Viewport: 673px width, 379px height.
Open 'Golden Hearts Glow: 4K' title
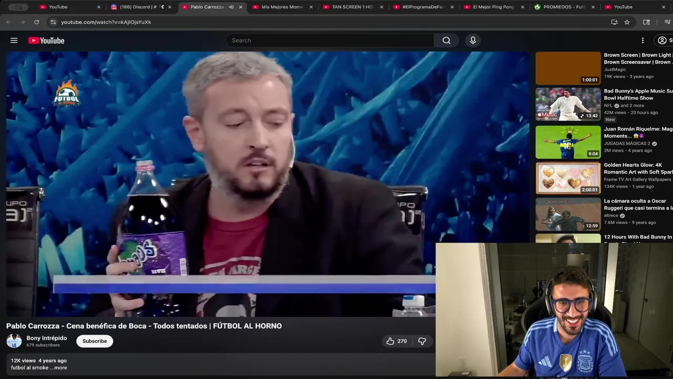pos(638,168)
